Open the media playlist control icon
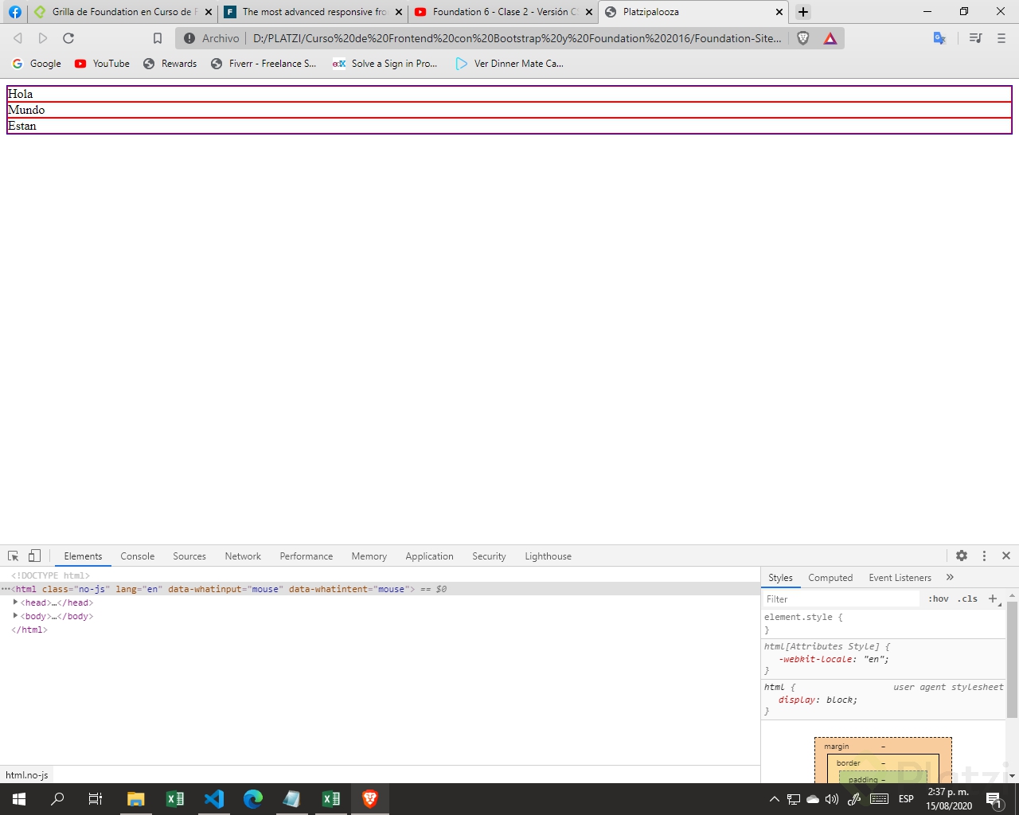 (x=975, y=38)
